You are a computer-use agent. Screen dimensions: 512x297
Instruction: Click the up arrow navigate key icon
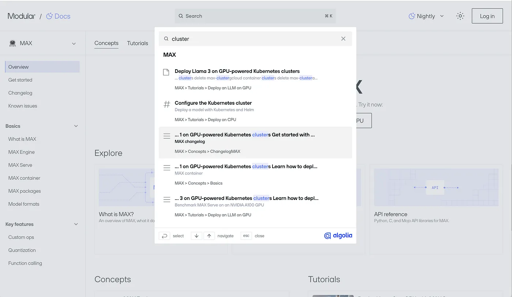[209, 236]
